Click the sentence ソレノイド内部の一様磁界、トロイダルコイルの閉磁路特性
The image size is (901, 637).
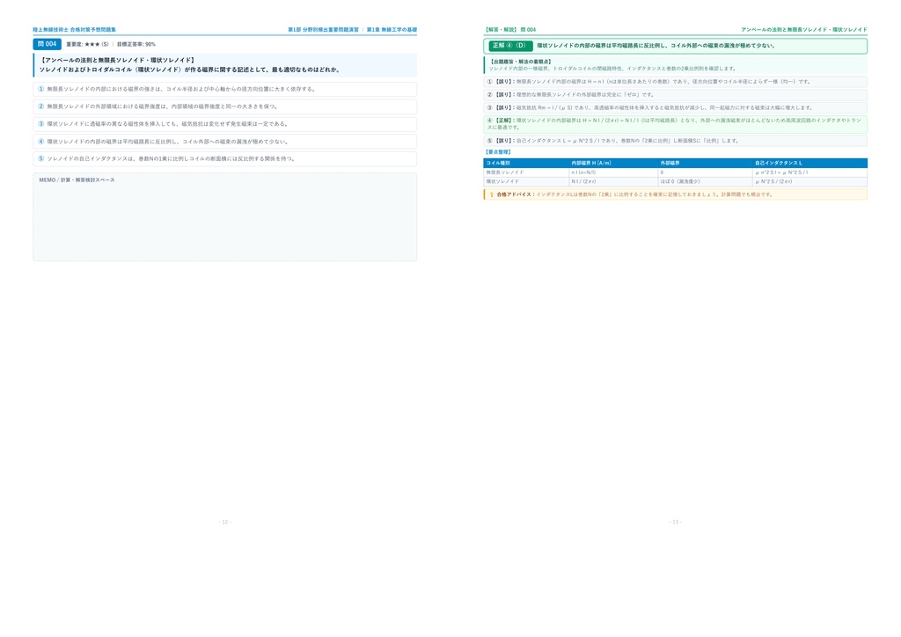click(612, 69)
